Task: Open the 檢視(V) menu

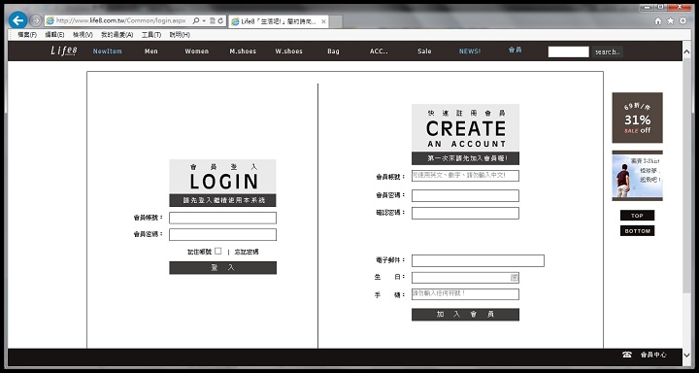Action: 83,34
